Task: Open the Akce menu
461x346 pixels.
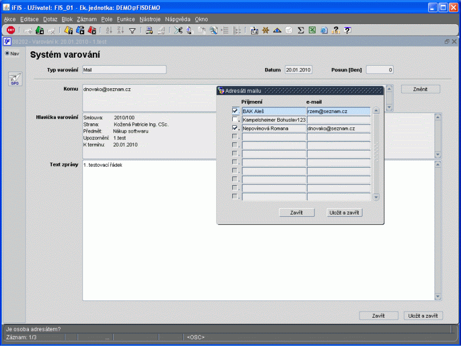Action: click(10, 20)
